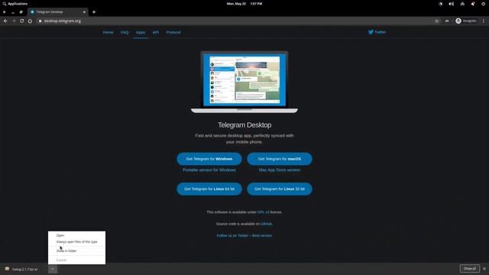Open Portable version for Windows link
489x275 pixels.
tap(209, 170)
